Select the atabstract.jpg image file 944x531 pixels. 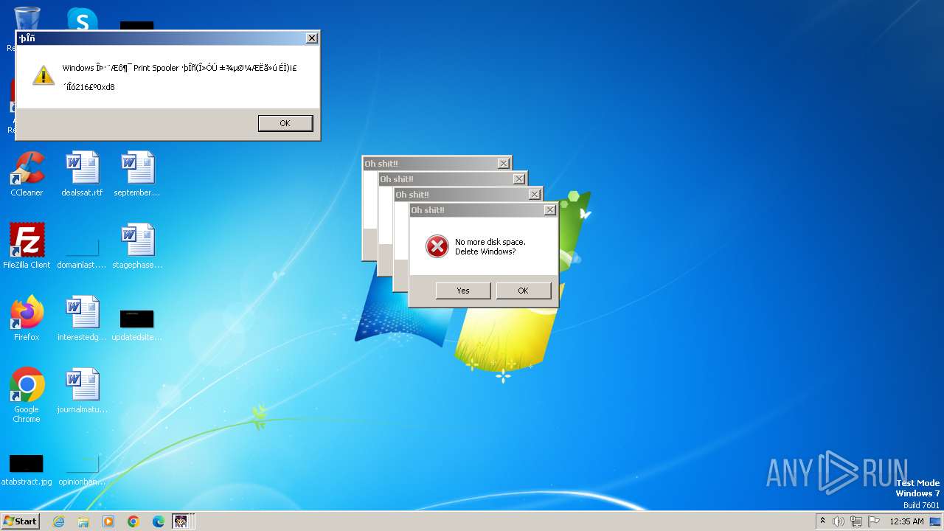(27, 470)
